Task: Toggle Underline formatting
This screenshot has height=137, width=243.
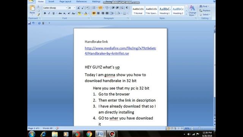Action: [54, 13]
